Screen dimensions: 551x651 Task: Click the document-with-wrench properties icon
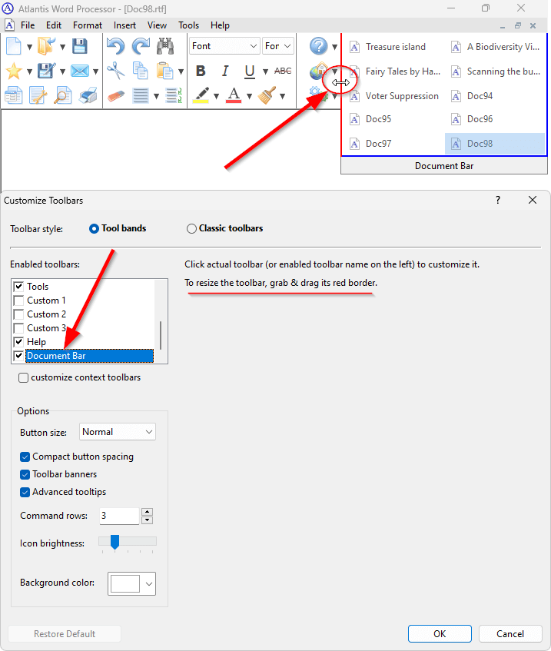point(38,95)
